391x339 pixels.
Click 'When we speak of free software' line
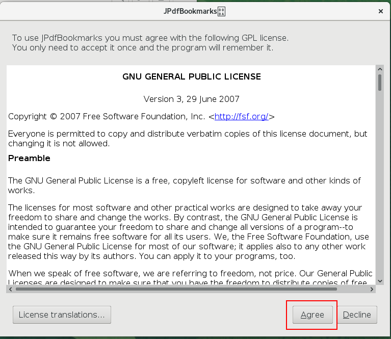[190, 273]
